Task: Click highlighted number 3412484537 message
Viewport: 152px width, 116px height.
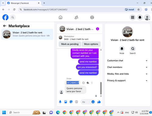Action: [73, 83]
